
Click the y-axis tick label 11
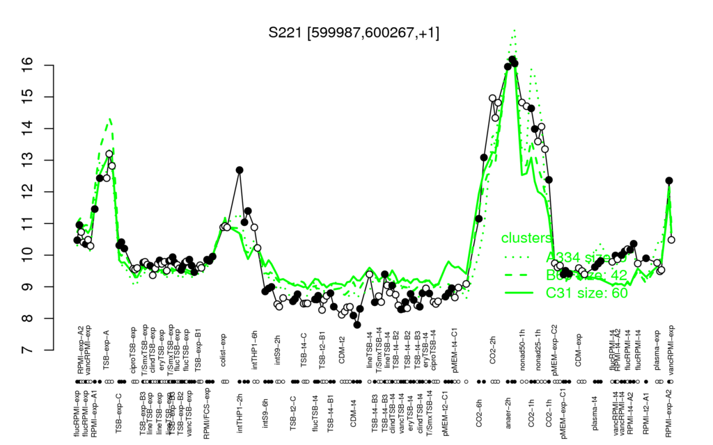(28, 223)
